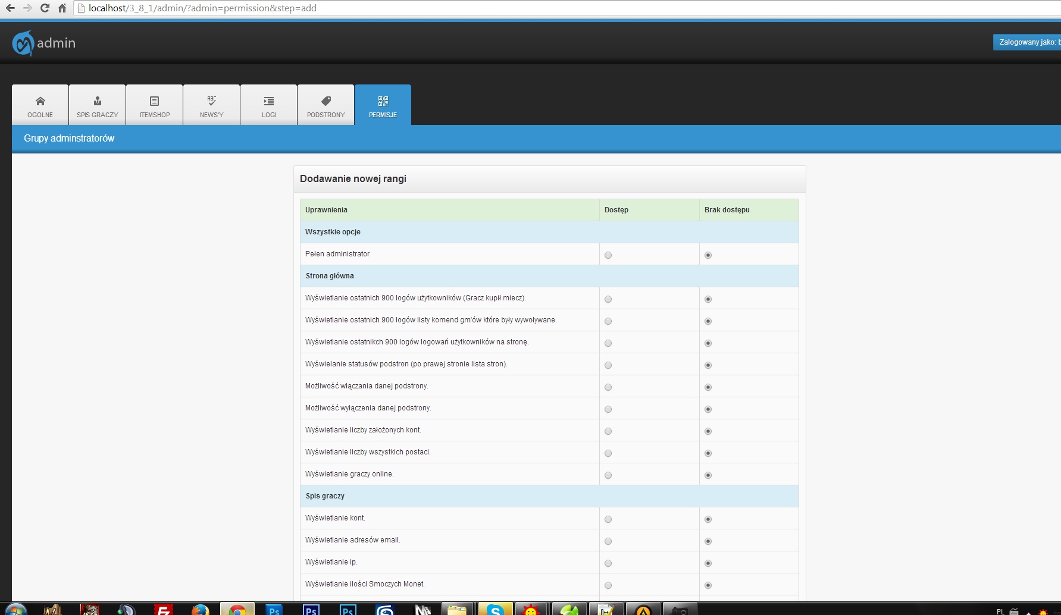Screen dimensions: 1061x615
Task: Select Brak dostępu for Możliwość wyłączenia danej podstrony
Action: tap(708, 409)
